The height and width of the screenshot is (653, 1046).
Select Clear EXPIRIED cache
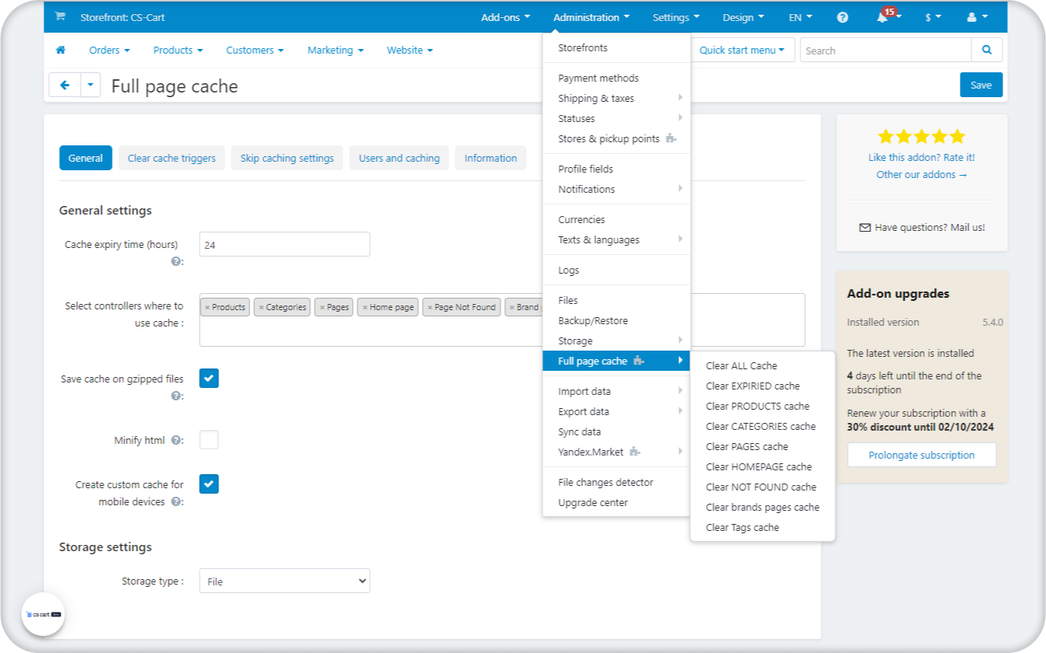[762, 386]
